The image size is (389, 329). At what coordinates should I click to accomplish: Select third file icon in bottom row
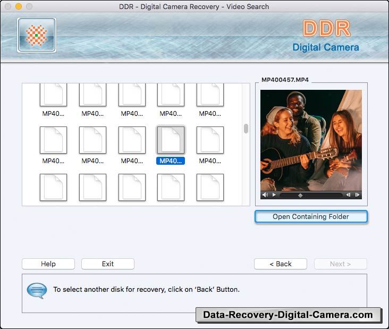[132, 187]
